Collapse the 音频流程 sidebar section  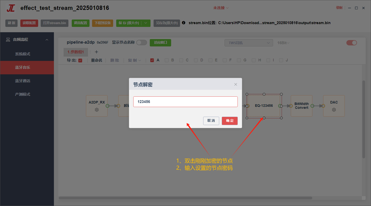pyautogui.click(x=47, y=40)
